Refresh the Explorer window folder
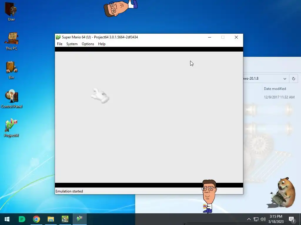 click(x=294, y=79)
